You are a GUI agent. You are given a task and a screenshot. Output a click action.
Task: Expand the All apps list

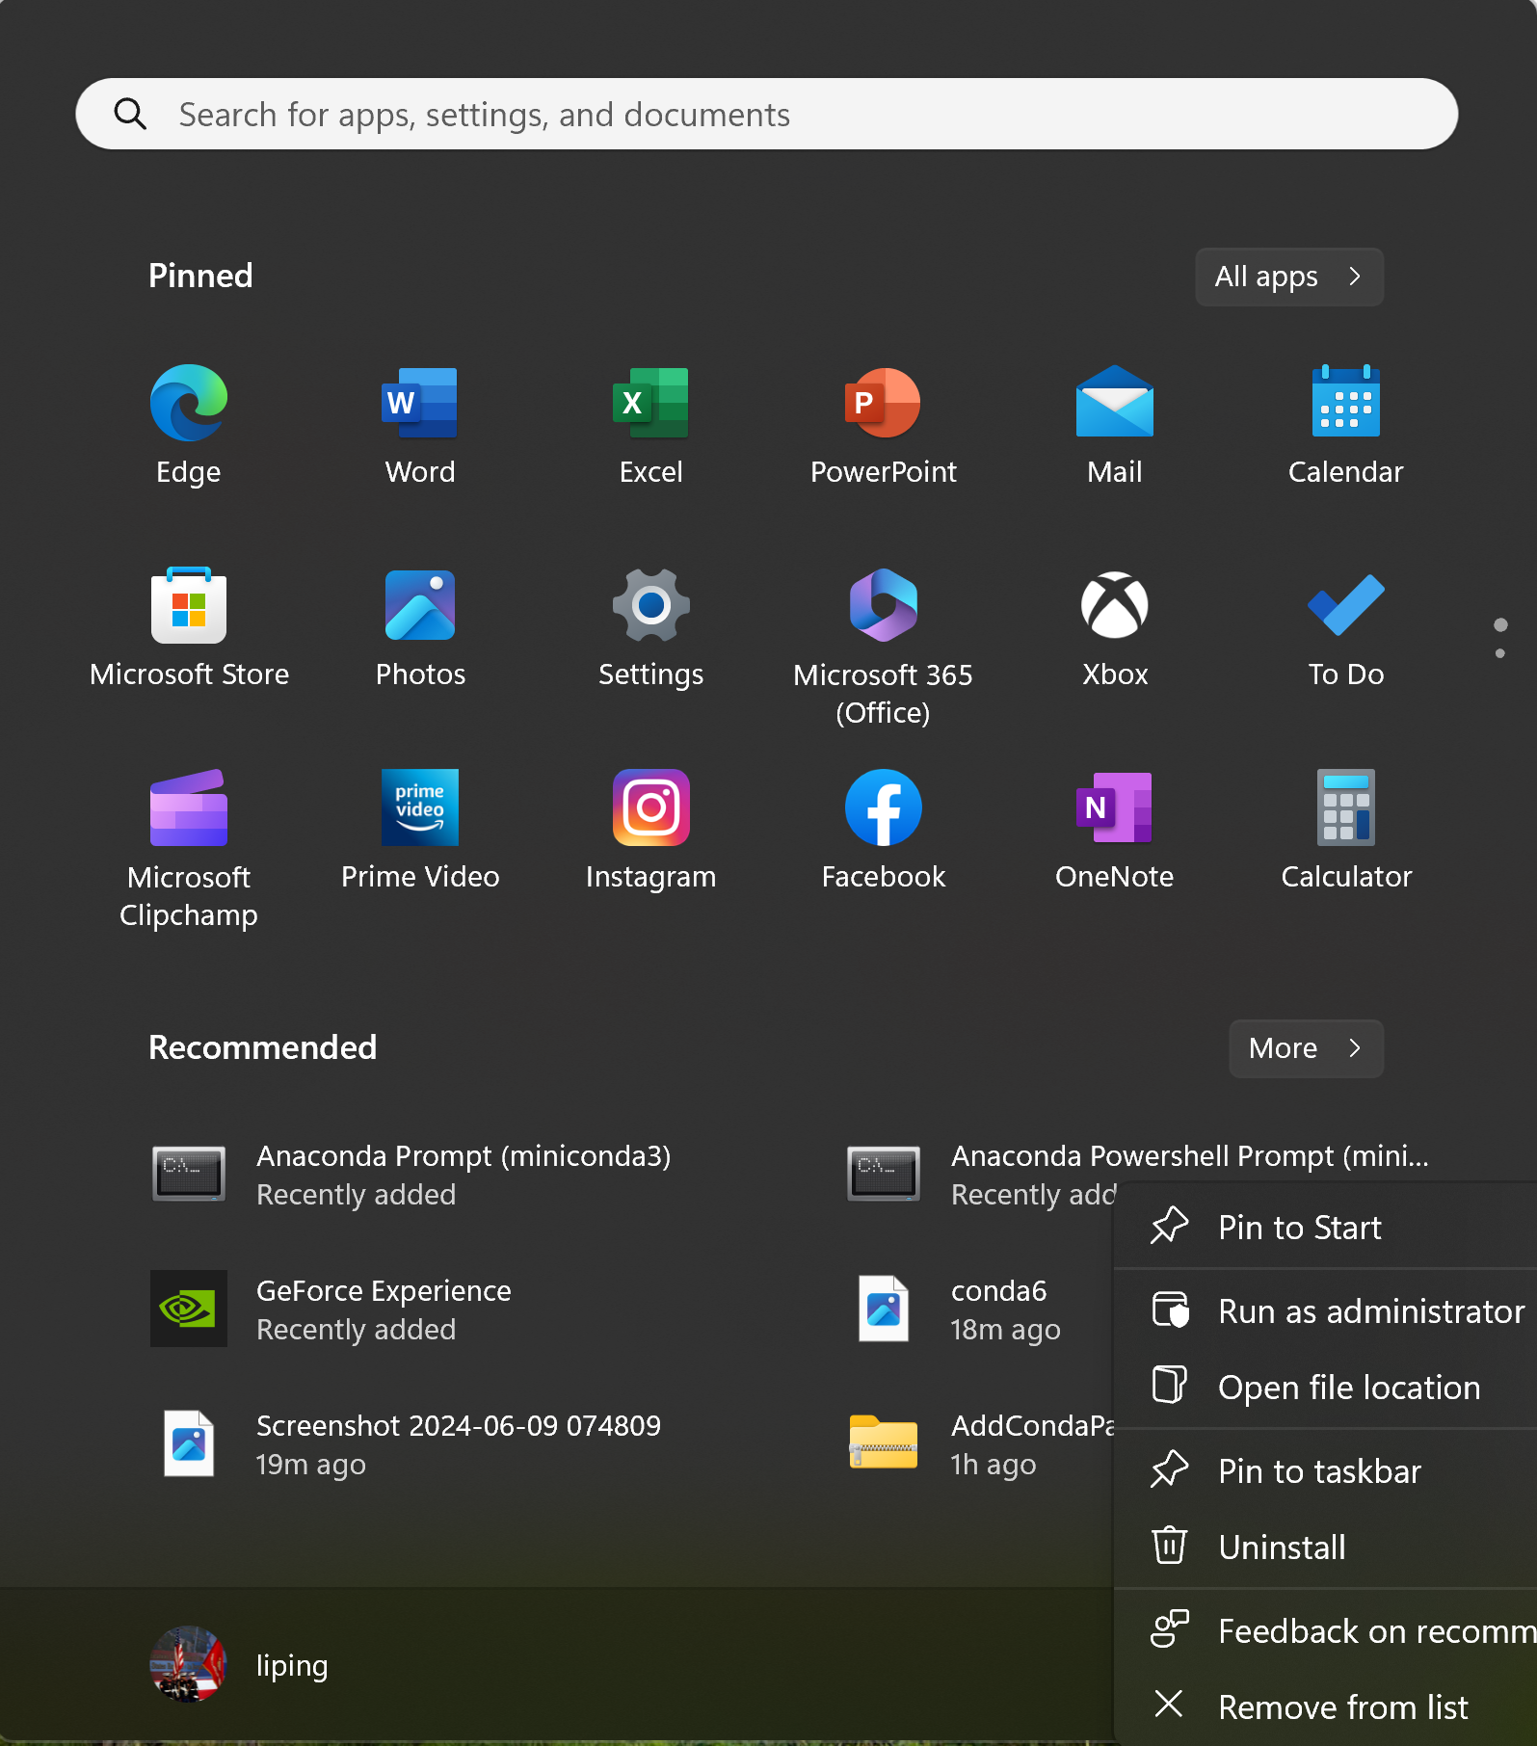coord(1288,277)
